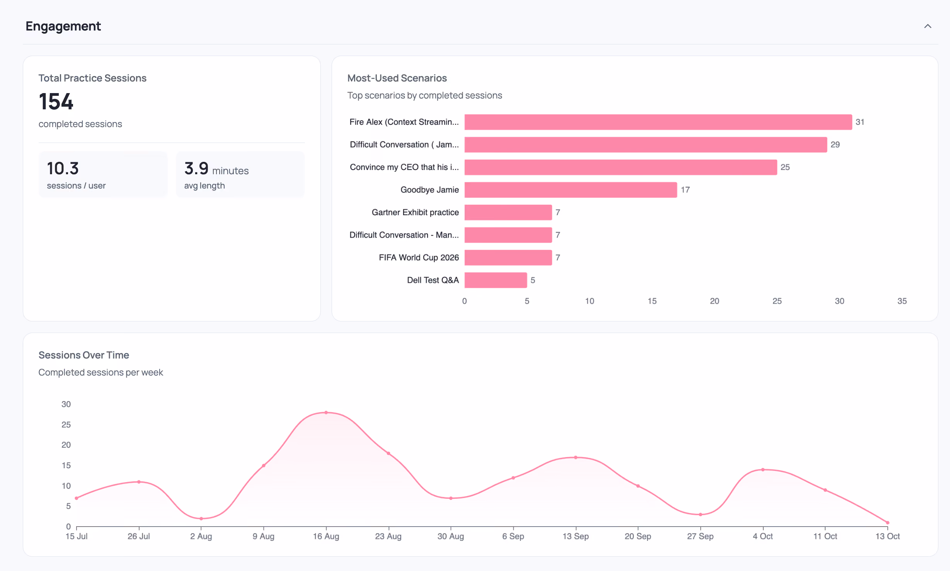
Task: Click the Fire Alex bar in scenarios chart
Action: coord(658,122)
